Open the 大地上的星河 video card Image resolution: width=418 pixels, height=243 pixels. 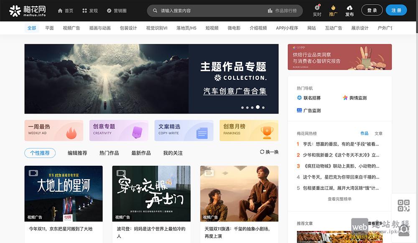pos(64,193)
